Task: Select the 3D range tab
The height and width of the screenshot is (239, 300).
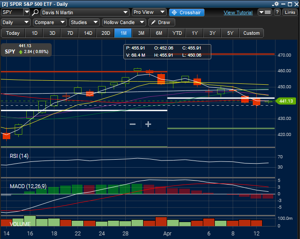Action: point(52,33)
